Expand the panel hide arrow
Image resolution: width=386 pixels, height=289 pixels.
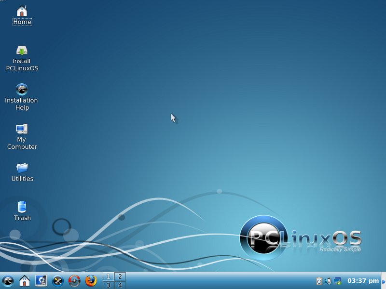coord(384,281)
